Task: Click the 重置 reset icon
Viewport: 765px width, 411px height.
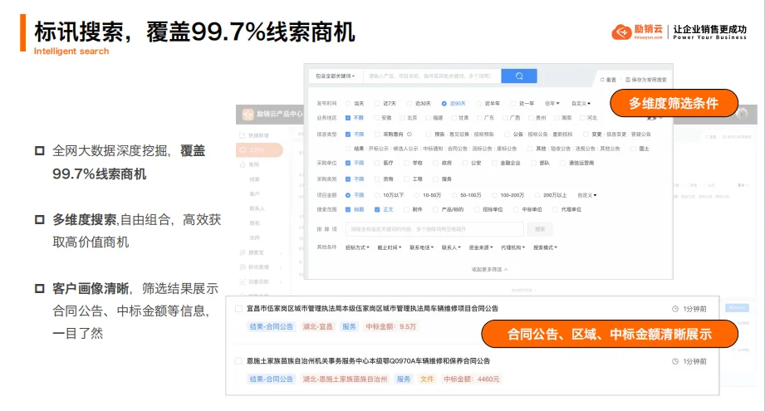Action: 602,80
